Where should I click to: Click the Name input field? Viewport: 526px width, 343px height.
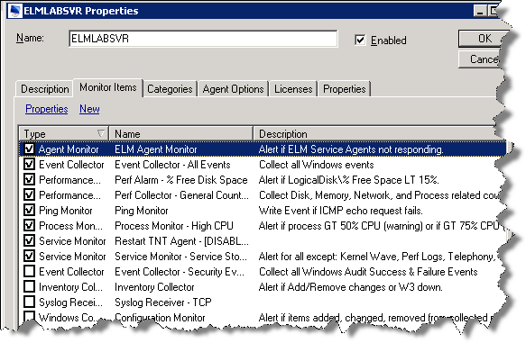point(203,39)
